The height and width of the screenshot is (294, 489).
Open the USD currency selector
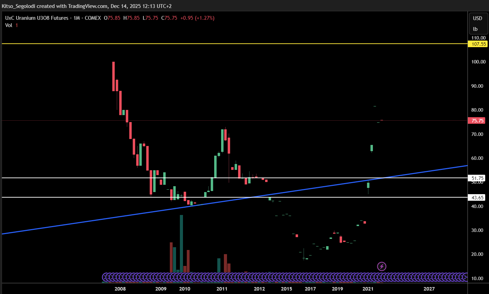478,18
